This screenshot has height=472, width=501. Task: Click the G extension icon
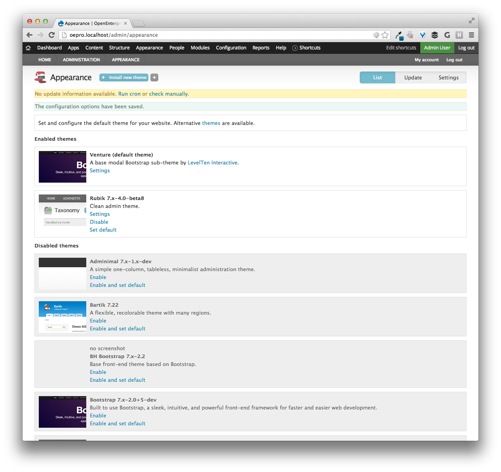pos(447,35)
